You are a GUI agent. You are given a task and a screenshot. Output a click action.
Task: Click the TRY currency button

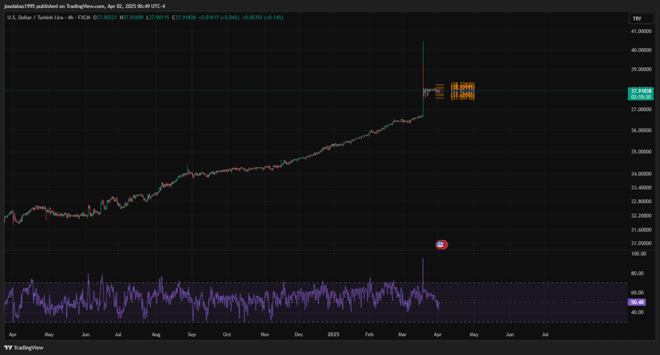pos(637,18)
